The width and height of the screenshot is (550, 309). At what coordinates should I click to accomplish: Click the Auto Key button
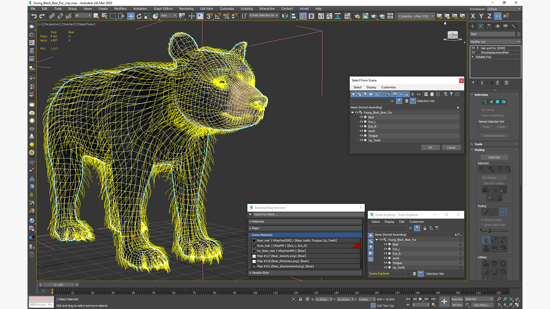coord(457,299)
